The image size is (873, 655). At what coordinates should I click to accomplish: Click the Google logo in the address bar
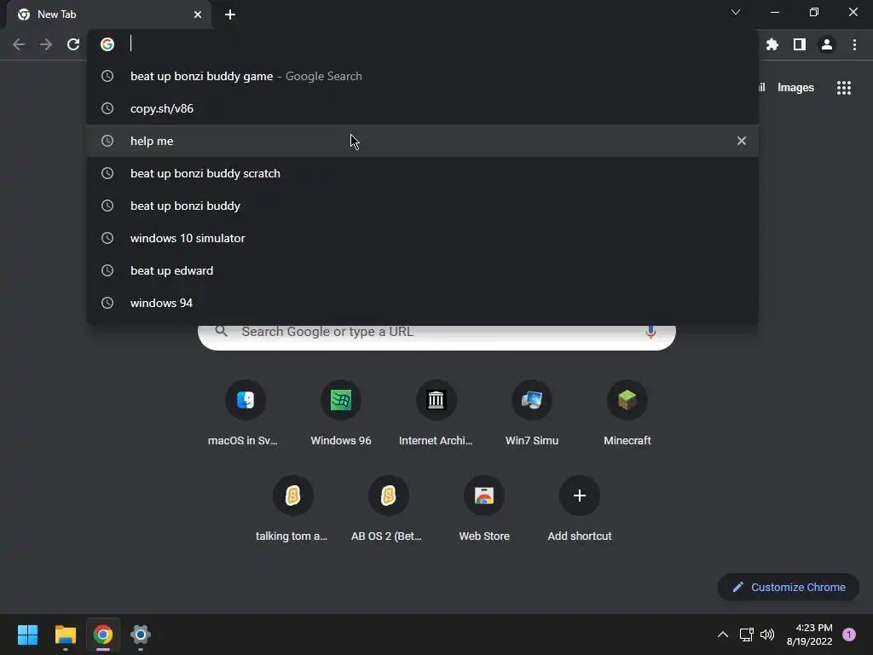click(x=107, y=44)
